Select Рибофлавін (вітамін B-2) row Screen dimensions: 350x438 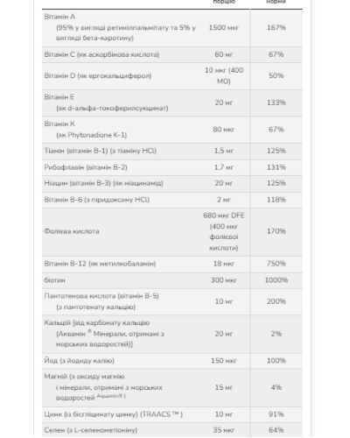pos(172,167)
